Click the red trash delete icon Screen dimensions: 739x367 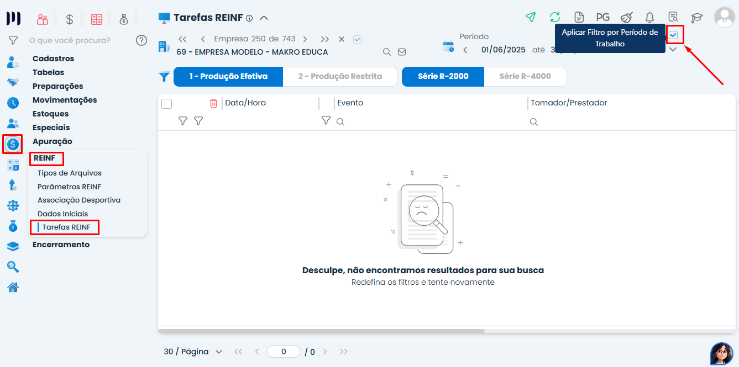pos(213,103)
